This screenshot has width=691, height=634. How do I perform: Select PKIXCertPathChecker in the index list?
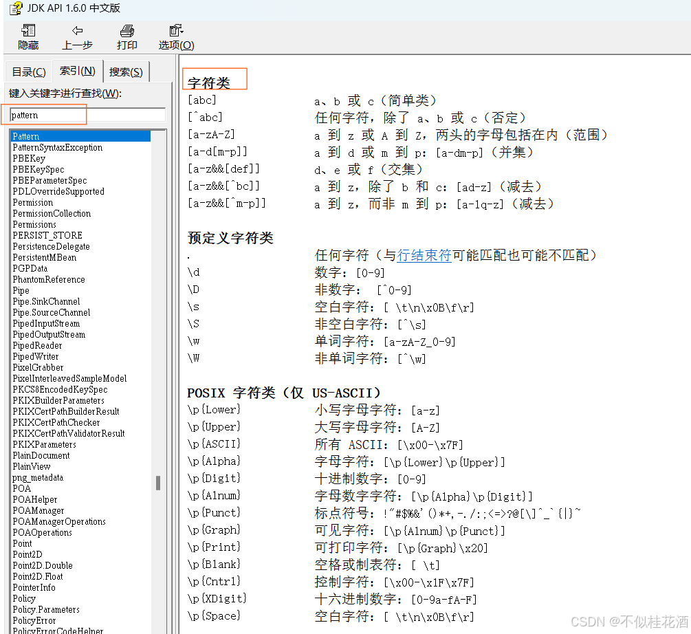56,423
